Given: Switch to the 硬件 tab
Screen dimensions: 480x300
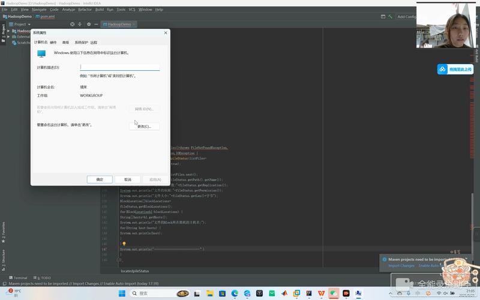Looking at the screenshot, I should [x=53, y=43].
